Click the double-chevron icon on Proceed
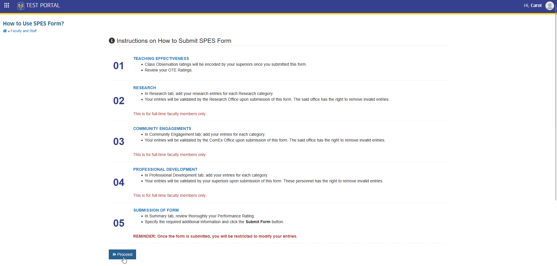Screen dimensions: 557x266 pos(114,254)
